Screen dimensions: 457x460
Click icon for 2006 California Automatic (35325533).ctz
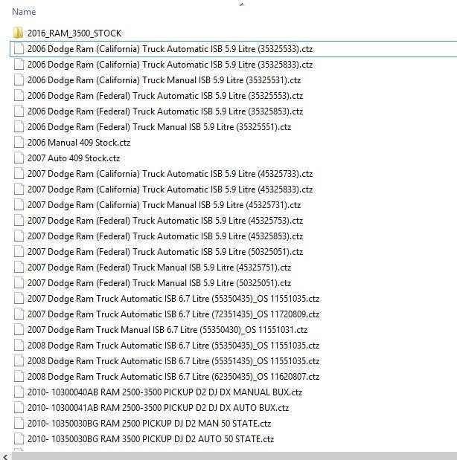click(x=19, y=48)
